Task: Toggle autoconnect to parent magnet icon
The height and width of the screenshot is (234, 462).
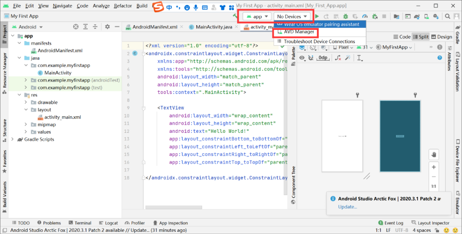Action: point(311,58)
